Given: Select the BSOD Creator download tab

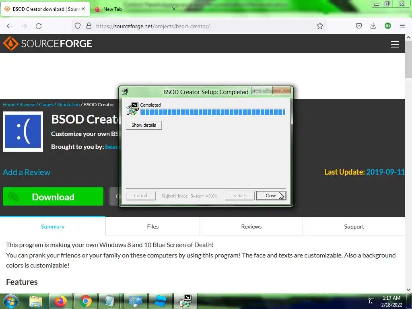Looking at the screenshot, I should pyautogui.click(x=45, y=9).
